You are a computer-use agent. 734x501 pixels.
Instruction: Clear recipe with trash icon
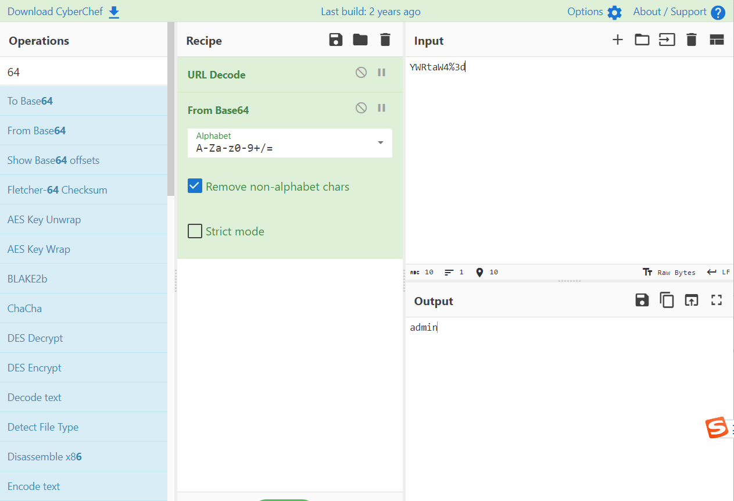tap(385, 40)
